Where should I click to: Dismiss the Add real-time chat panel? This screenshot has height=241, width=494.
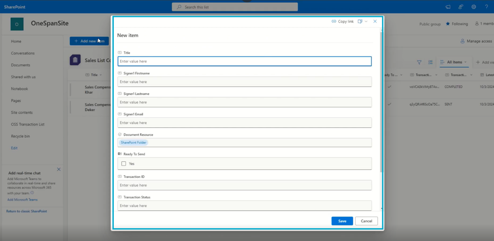59,169
